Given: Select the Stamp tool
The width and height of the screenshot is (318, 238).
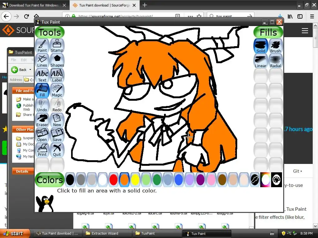Looking at the screenshot, I should point(57,46).
